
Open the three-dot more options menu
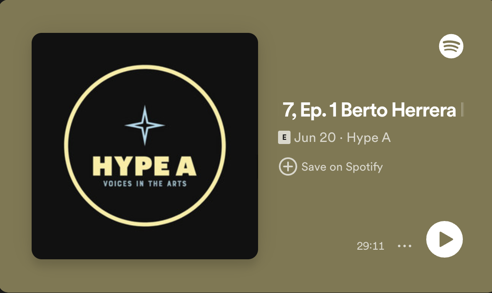tap(405, 246)
